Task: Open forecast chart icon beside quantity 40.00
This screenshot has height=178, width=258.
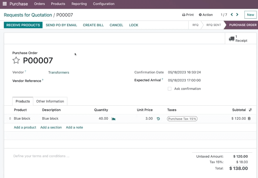Action: pos(114,119)
